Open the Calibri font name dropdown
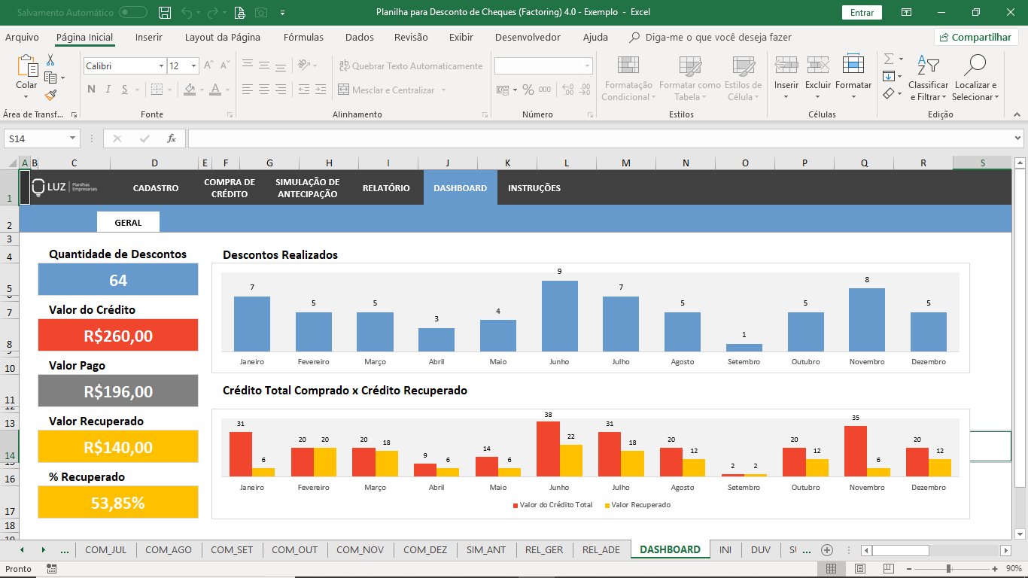This screenshot has height=578, width=1028. (x=161, y=66)
